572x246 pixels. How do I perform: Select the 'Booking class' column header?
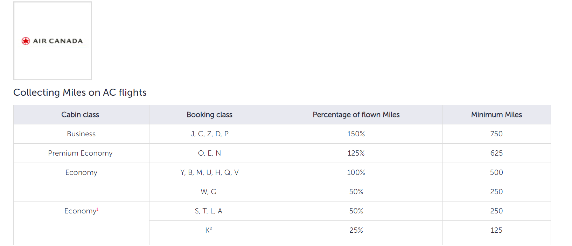pyautogui.click(x=209, y=115)
